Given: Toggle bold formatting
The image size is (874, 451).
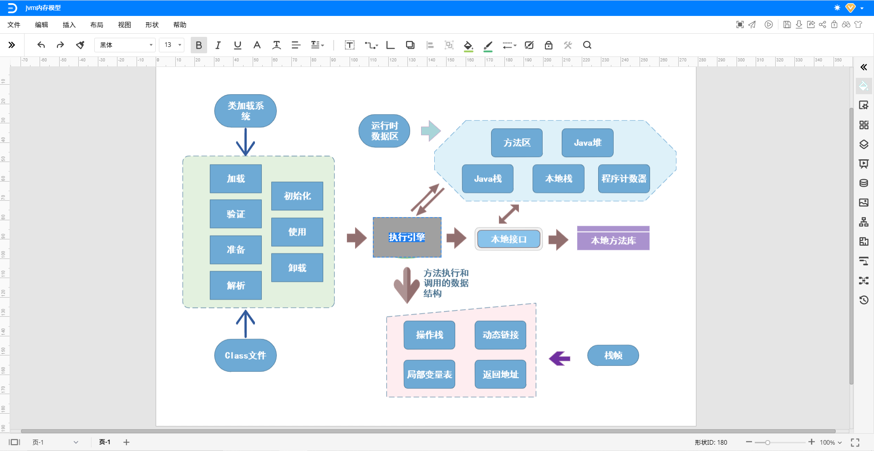Looking at the screenshot, I should click(199, 45).
